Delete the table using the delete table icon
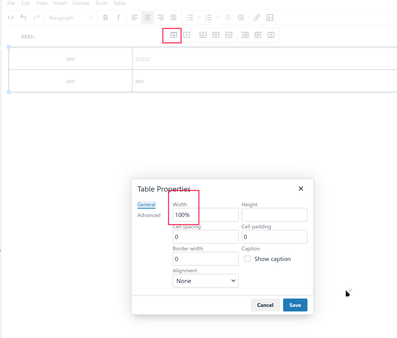Image resolution: width=397 pixels, height=338 pixels. (187, 35)
